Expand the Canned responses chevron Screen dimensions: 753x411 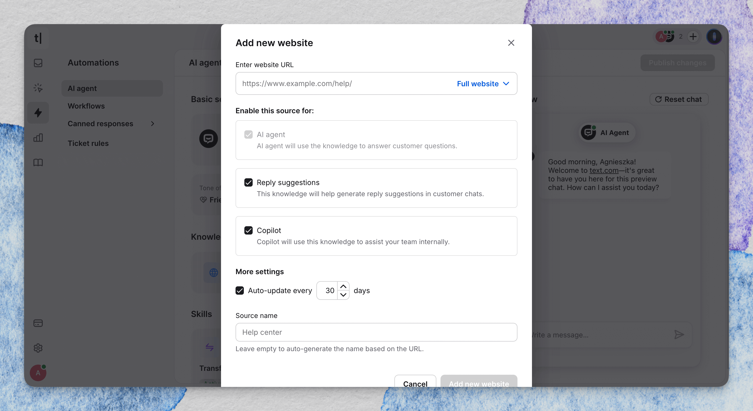click(152, 124)
